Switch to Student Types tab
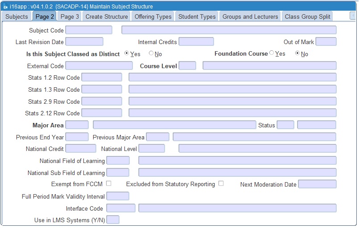Image resolution: width=359 pixels, height=228 pixels. (x=197, y=16)
